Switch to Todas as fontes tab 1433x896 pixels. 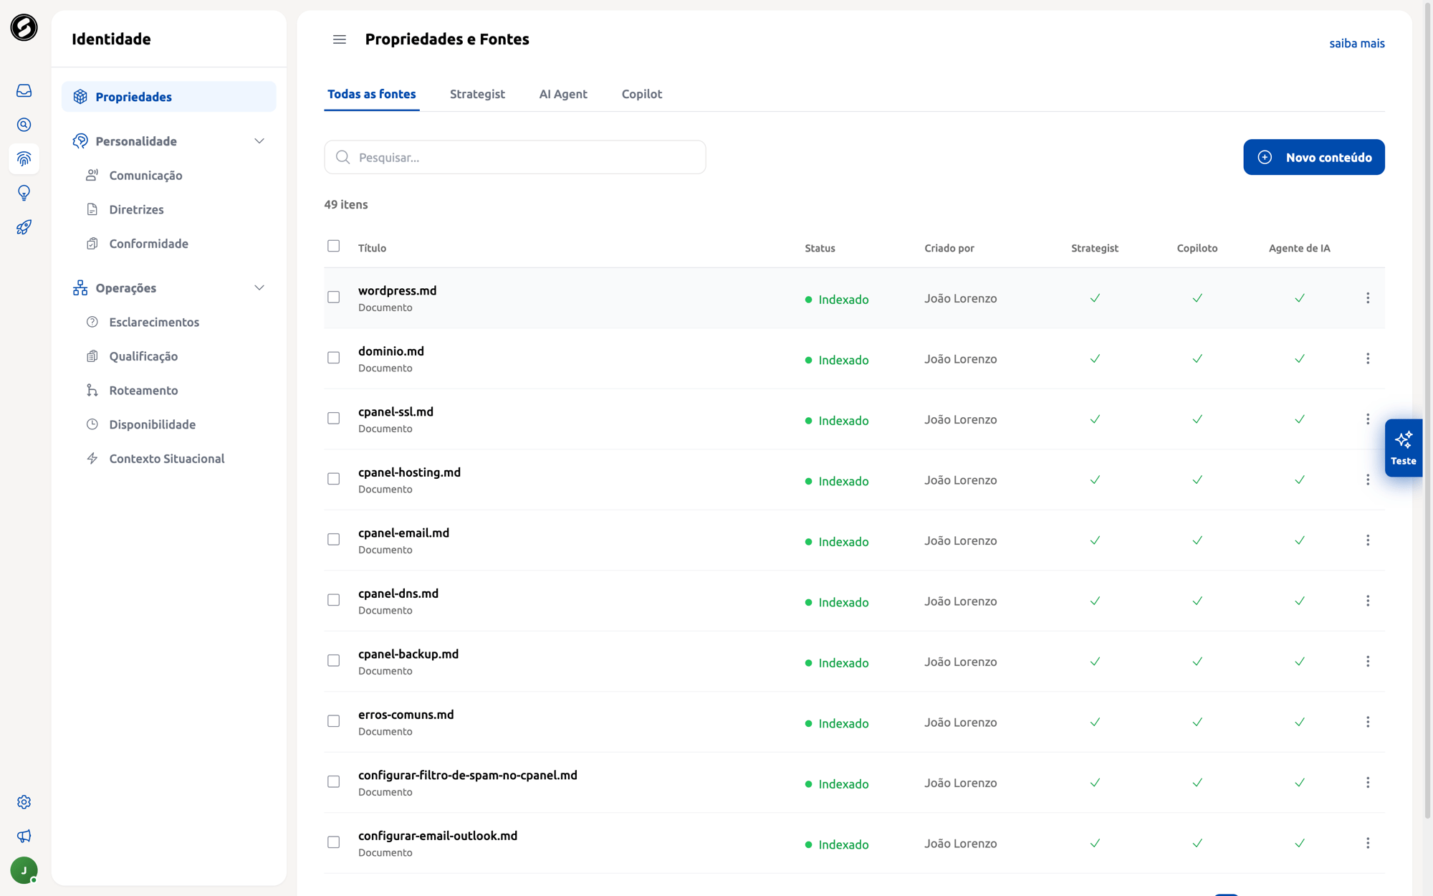coord(372,94)
